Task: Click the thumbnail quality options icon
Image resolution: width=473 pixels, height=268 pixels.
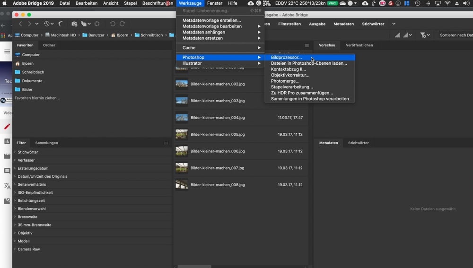Action: pyautogui.click(x=407, y=35)
